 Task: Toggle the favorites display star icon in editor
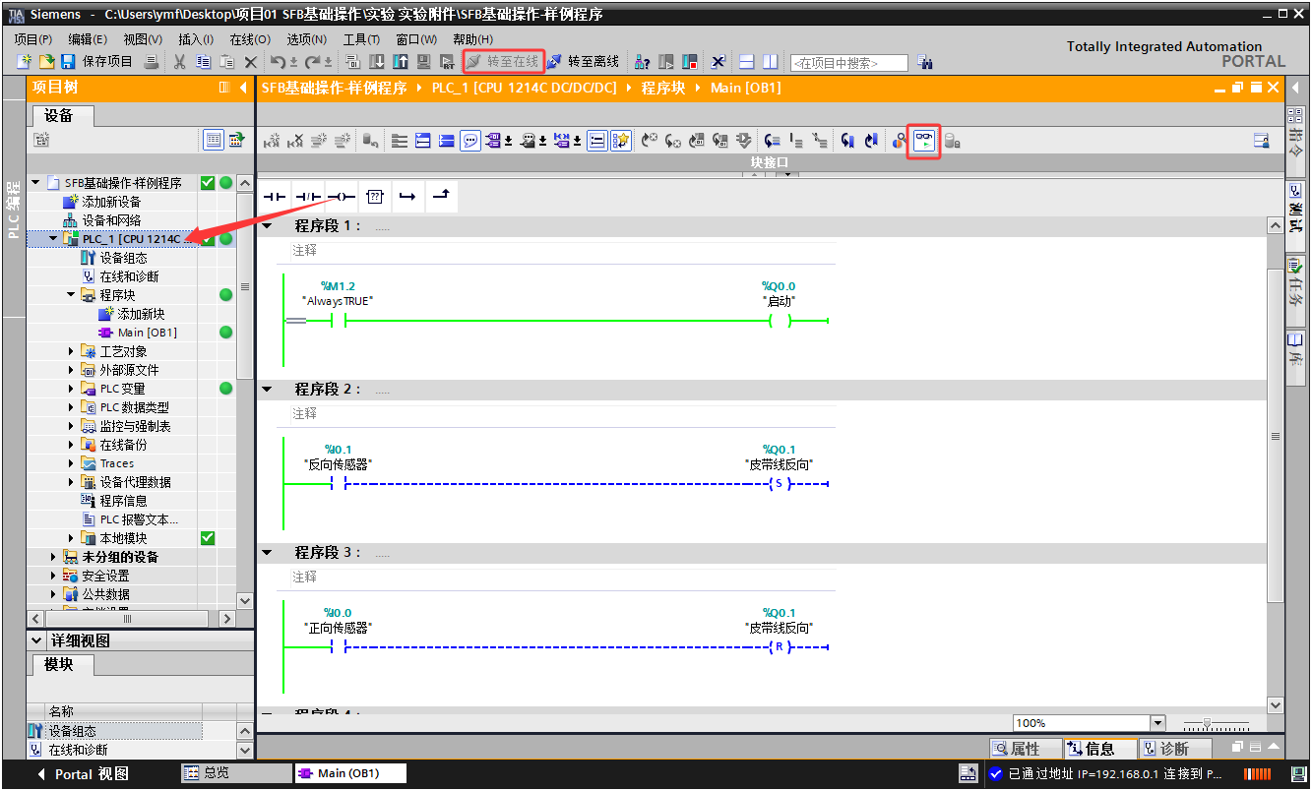(x=621, y=141)
